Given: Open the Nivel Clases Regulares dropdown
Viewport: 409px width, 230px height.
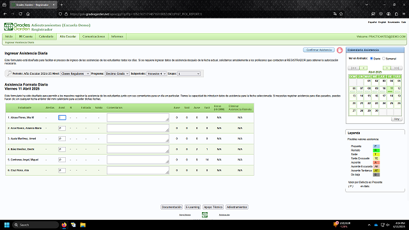Looking at the screenshot, I should (75, 73).
